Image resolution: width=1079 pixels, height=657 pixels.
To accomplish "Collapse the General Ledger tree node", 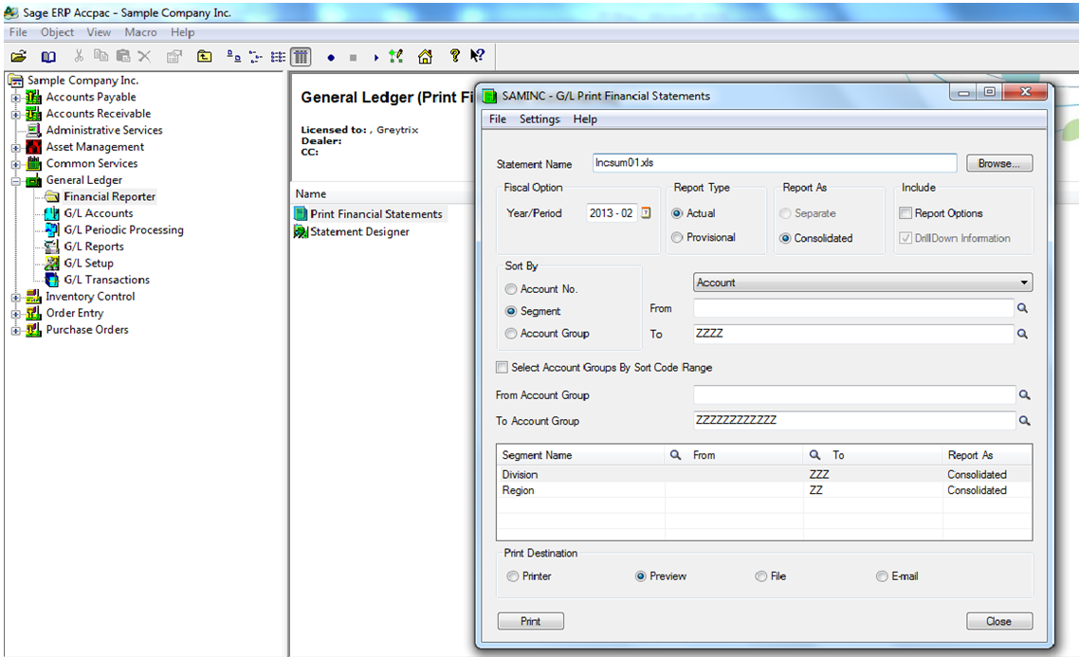I will [16, 181].
